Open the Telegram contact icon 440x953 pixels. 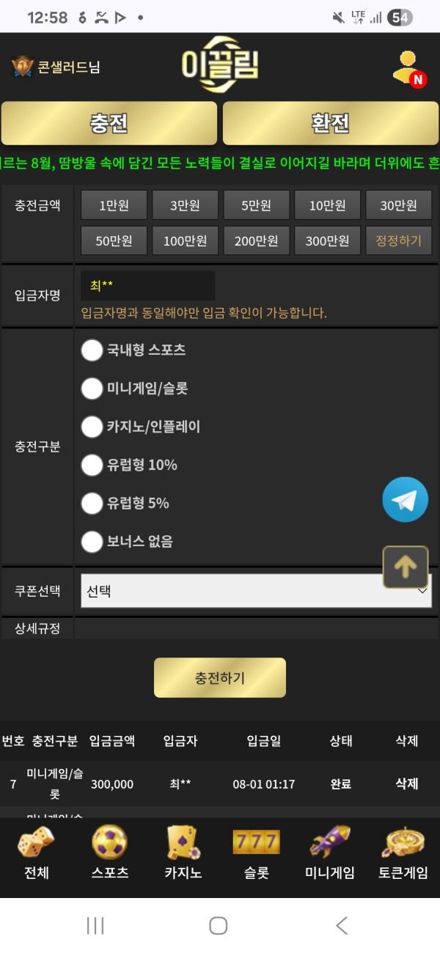click(406, 499)
